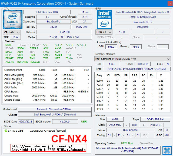Click the CR 1T value
The image size is (173, 156).
pyautogui.click(x=167, y=130)
